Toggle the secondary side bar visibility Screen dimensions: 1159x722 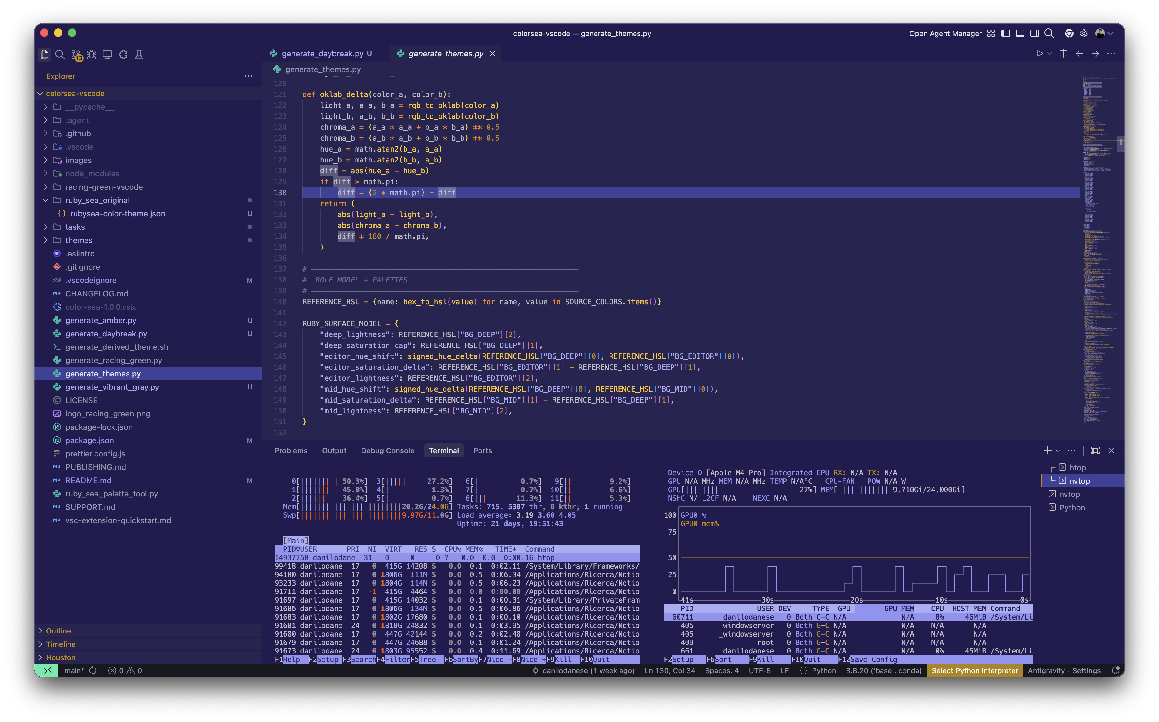1034,33
